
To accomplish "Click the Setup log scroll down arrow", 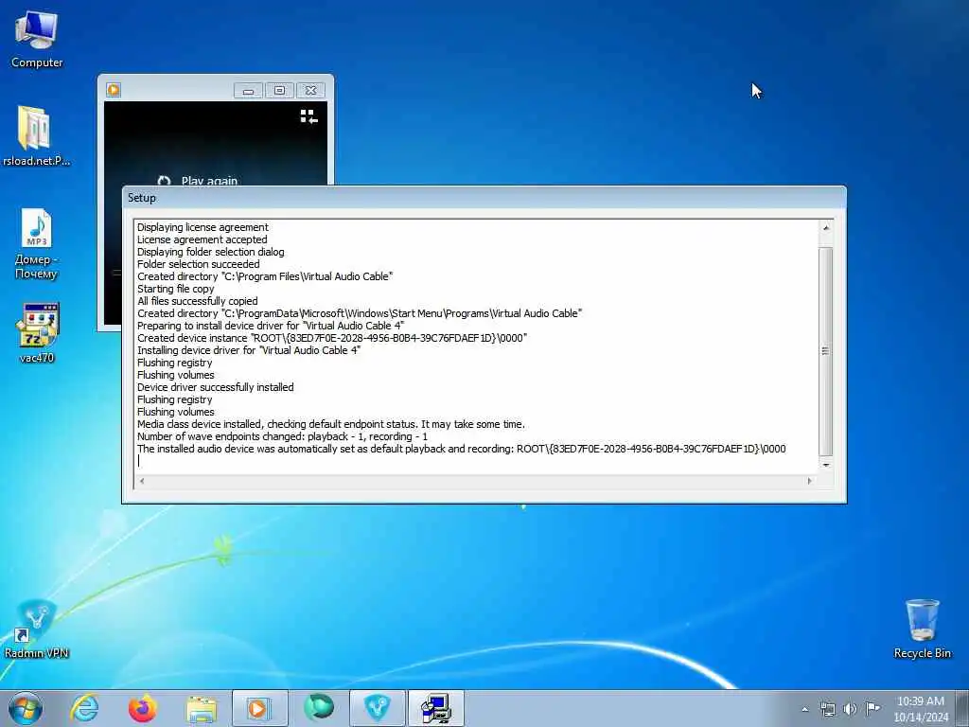I will [x=826, y=466].
